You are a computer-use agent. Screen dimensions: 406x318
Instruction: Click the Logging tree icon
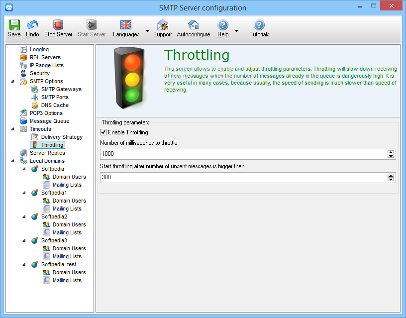(23, 49)
